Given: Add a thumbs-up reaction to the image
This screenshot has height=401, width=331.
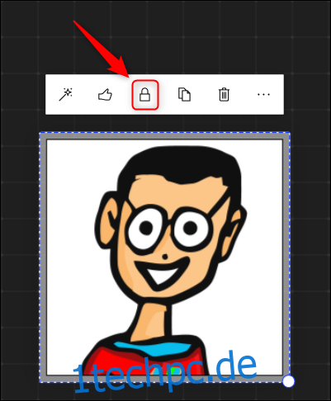Looking at the screenshot, I should tap(105, 95).
